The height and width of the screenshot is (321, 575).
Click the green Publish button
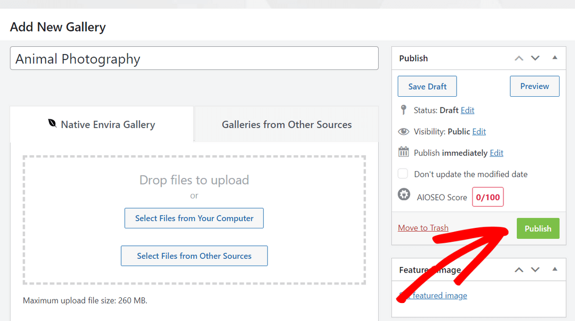click(538, 228)
